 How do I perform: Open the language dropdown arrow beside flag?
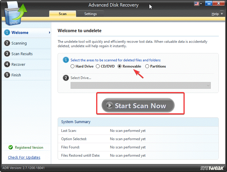click(201, 4)
